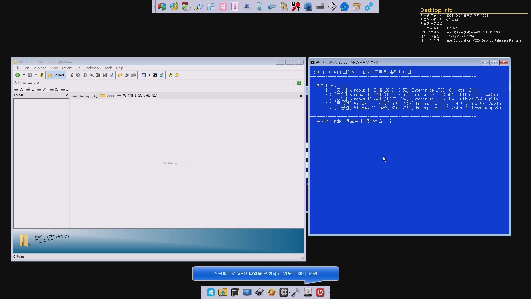The image size is (531, 299).
Task: Click the Copy icon in Explorer++ toolbar
Action: coord(78,75)
